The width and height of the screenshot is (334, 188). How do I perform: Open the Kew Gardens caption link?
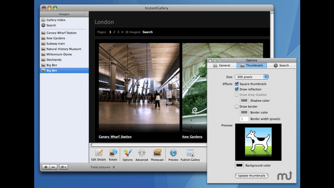pos(192,137)
